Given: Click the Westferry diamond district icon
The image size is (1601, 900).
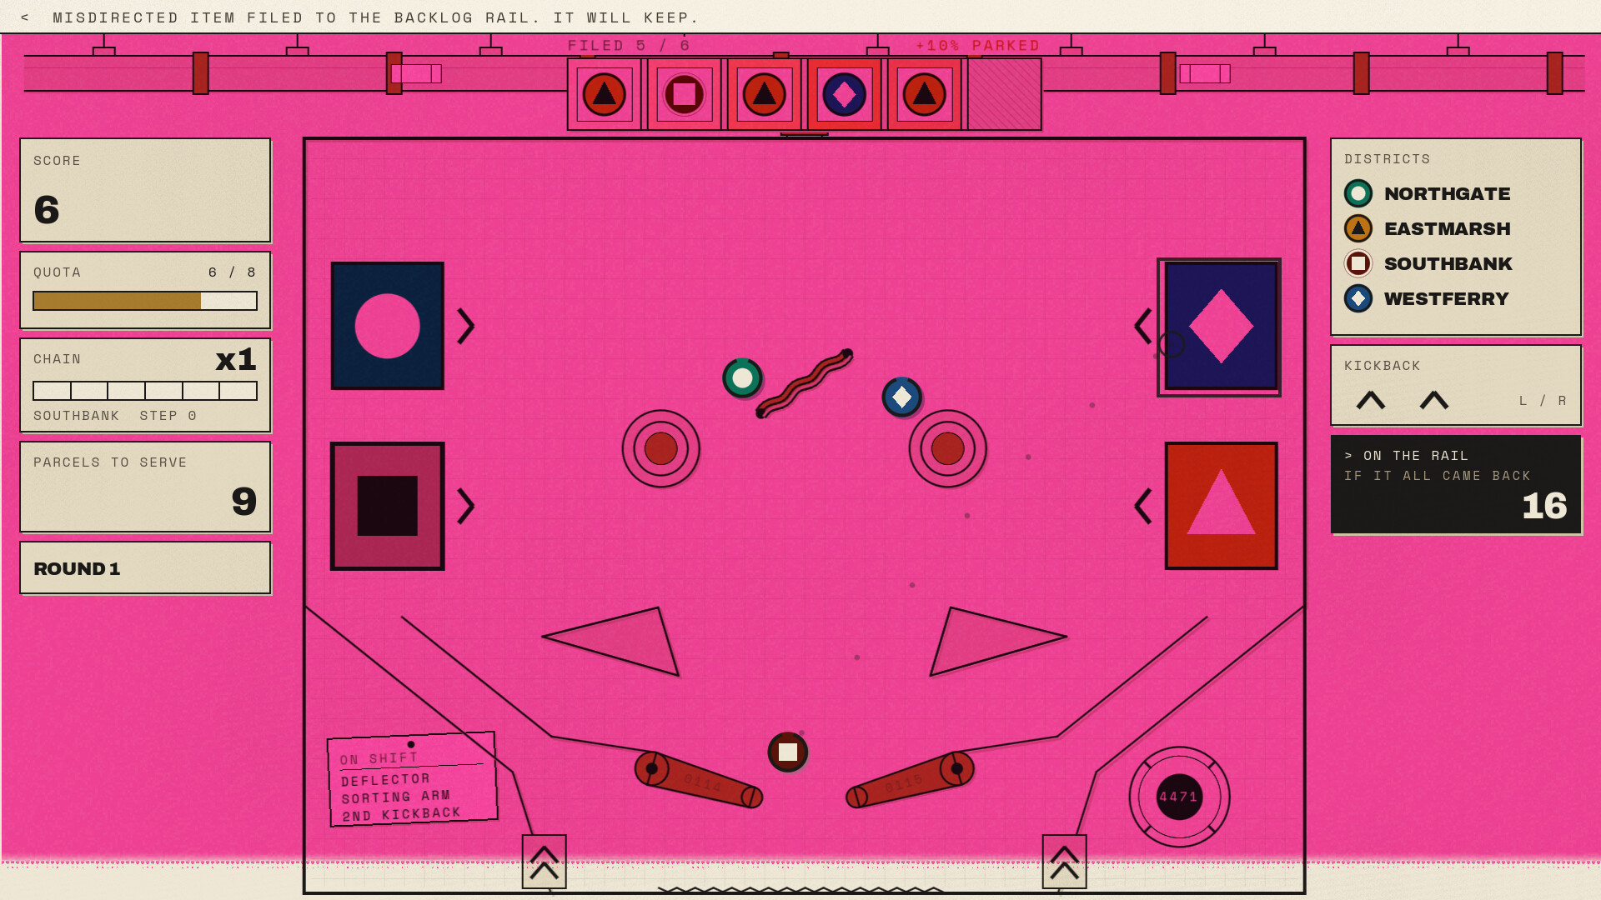Looking at the screenshot, I should pyautogui.click(x=1358, y=298).
